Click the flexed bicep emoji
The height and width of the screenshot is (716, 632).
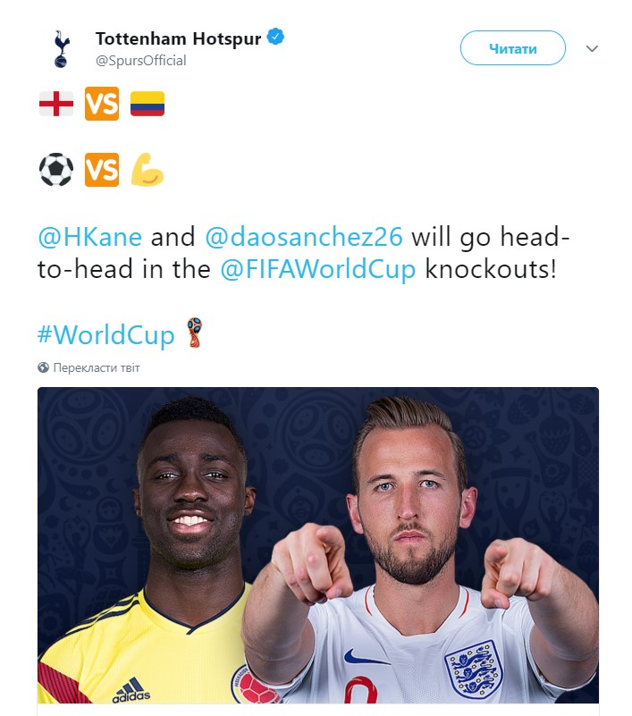click(x=147, y=170)
